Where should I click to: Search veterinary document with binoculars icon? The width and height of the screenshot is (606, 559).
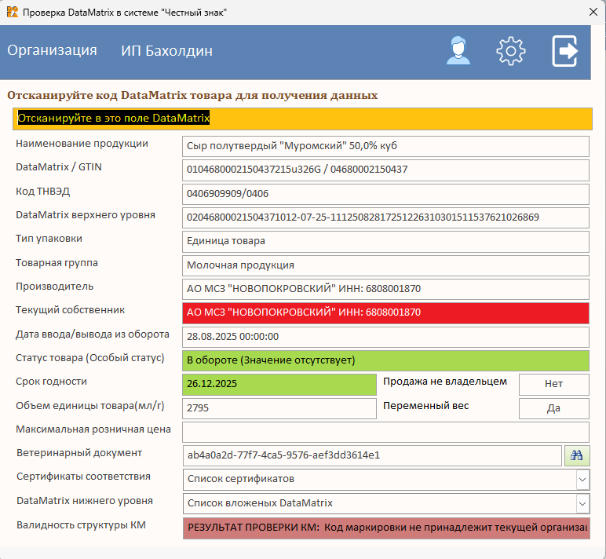(x=577, y=455)
